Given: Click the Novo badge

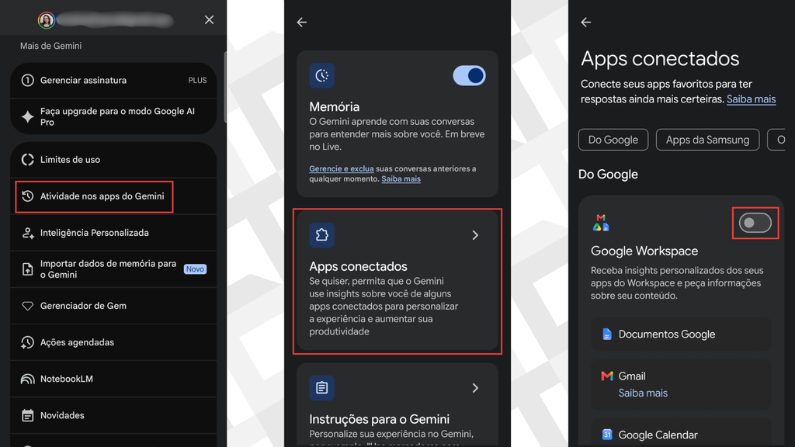Looking at the screenshot, I should coord(195,269).
